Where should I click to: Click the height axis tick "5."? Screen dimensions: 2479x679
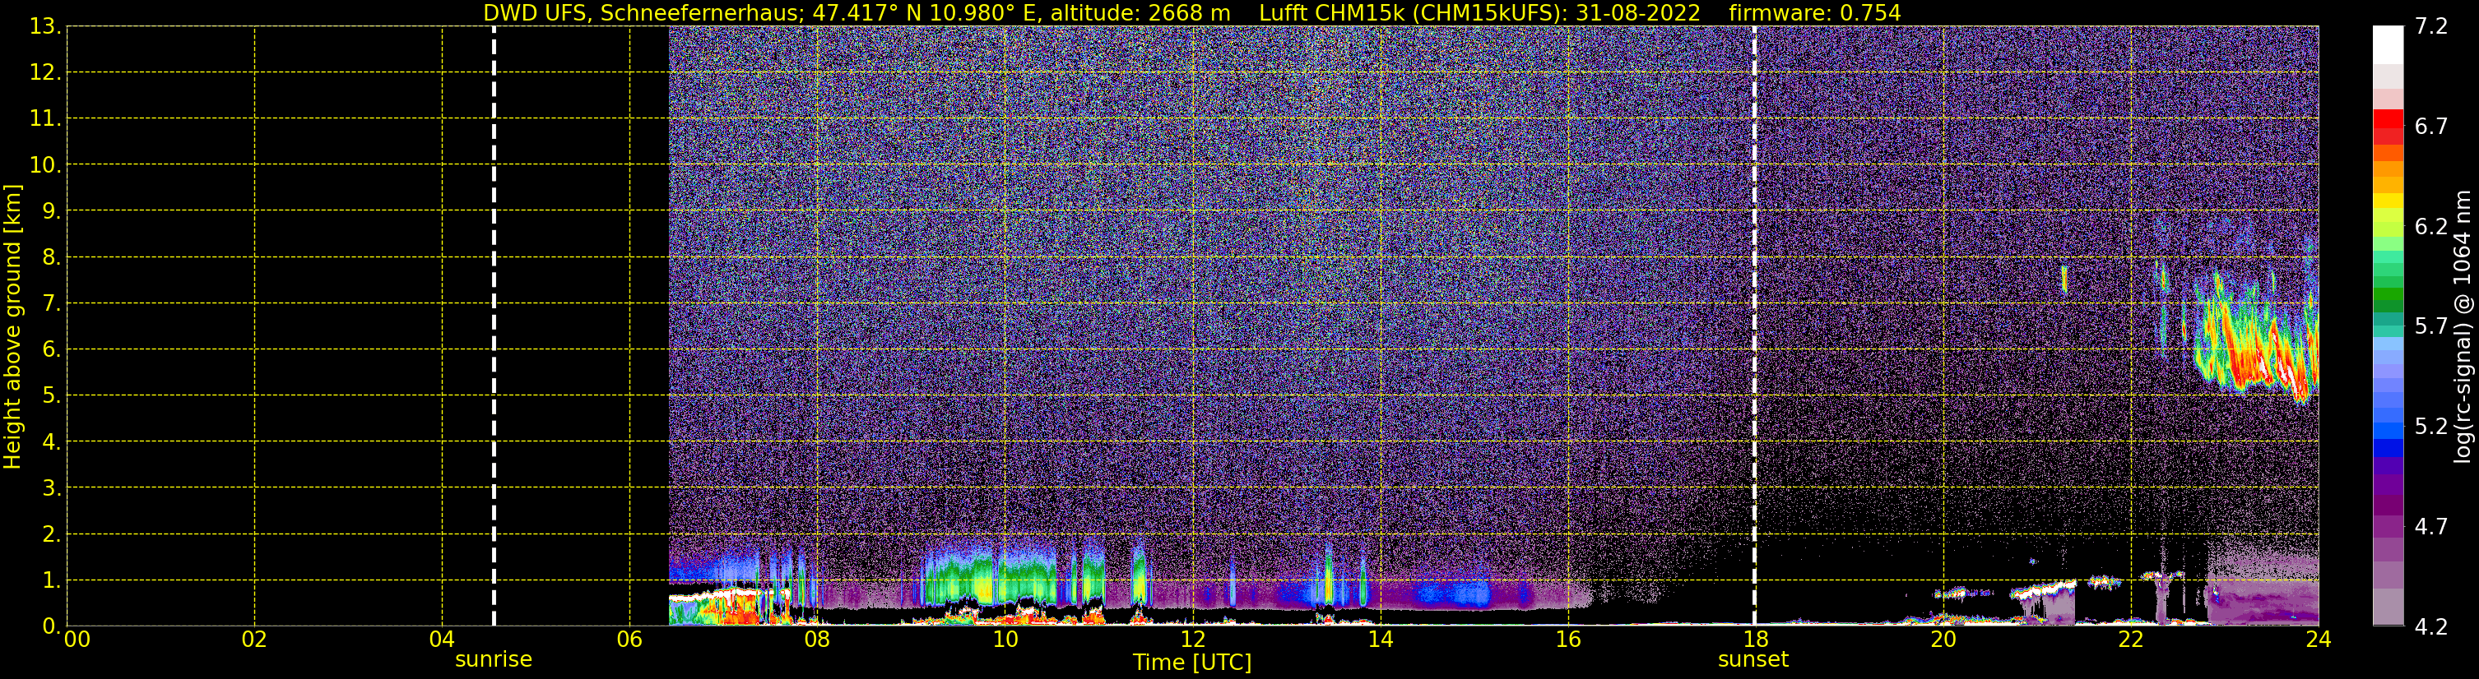point(51,395)
